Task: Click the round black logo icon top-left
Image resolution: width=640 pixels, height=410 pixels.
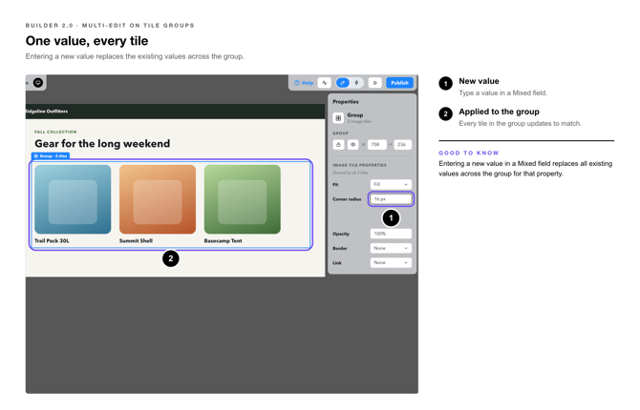Action: pos(38,83)
